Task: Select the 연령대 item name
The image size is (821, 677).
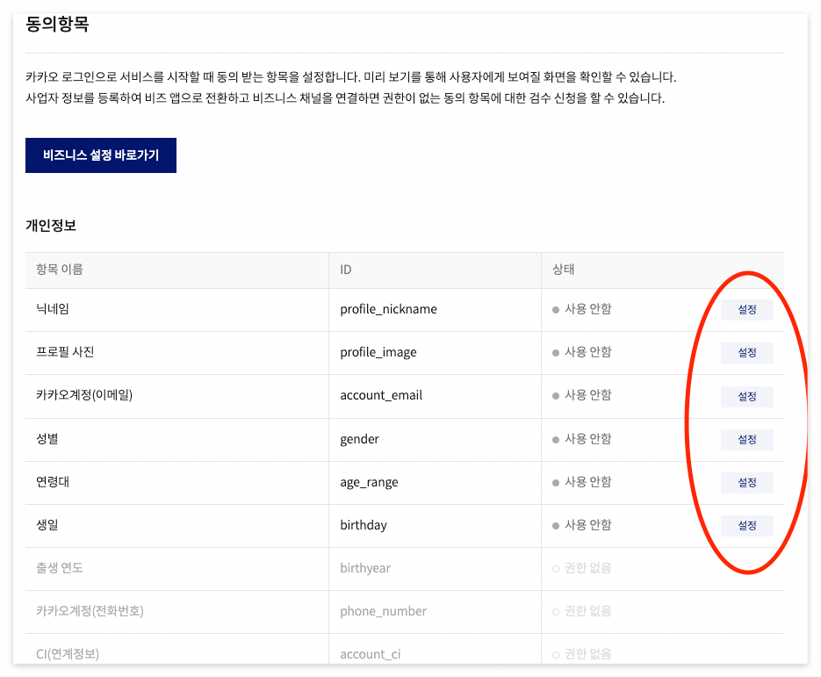Action: [x=53, y=482]
